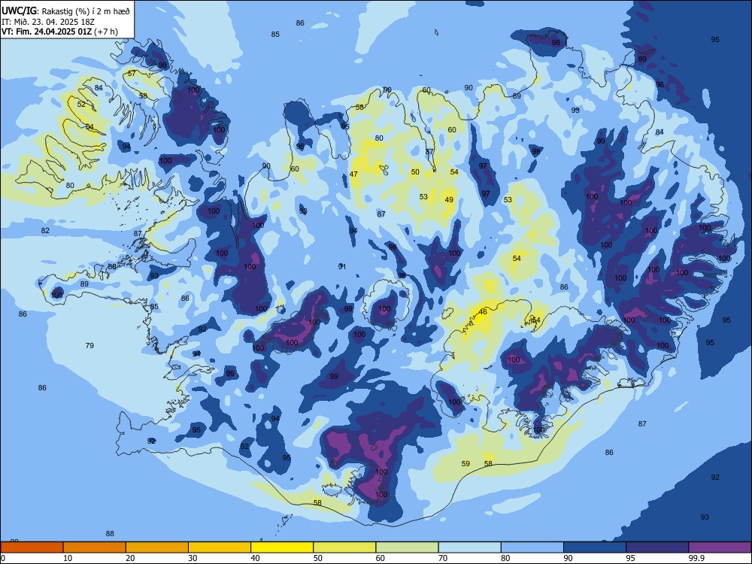Screen dimensions: 752x564
Task: Click the '57' value in the Westfjords
Action: pyautogui.click(x=132, y=74)
